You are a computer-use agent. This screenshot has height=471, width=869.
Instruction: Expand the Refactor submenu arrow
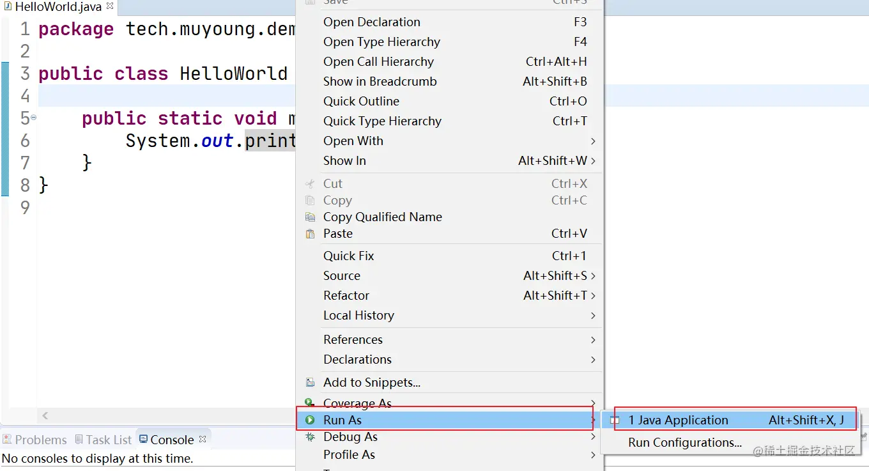click(x=593, y=295)
